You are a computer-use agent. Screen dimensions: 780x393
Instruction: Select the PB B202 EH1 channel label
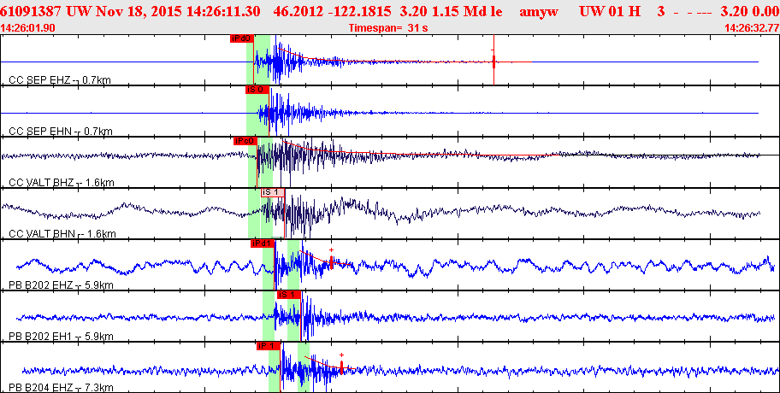pos(62,337)
